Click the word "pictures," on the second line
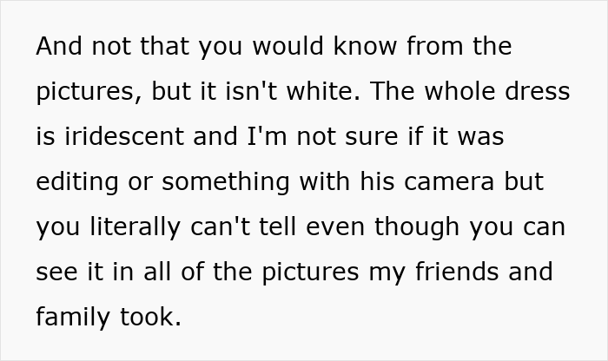The height and width of the screenshot is (361, 608). (x=89, y=92)
